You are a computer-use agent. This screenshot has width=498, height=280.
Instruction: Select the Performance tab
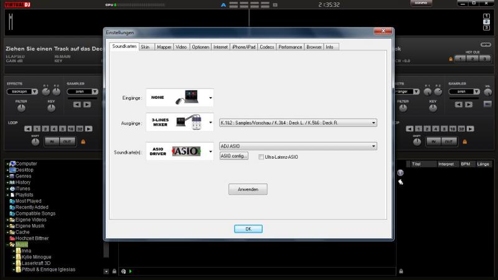[x=290, y=47]
